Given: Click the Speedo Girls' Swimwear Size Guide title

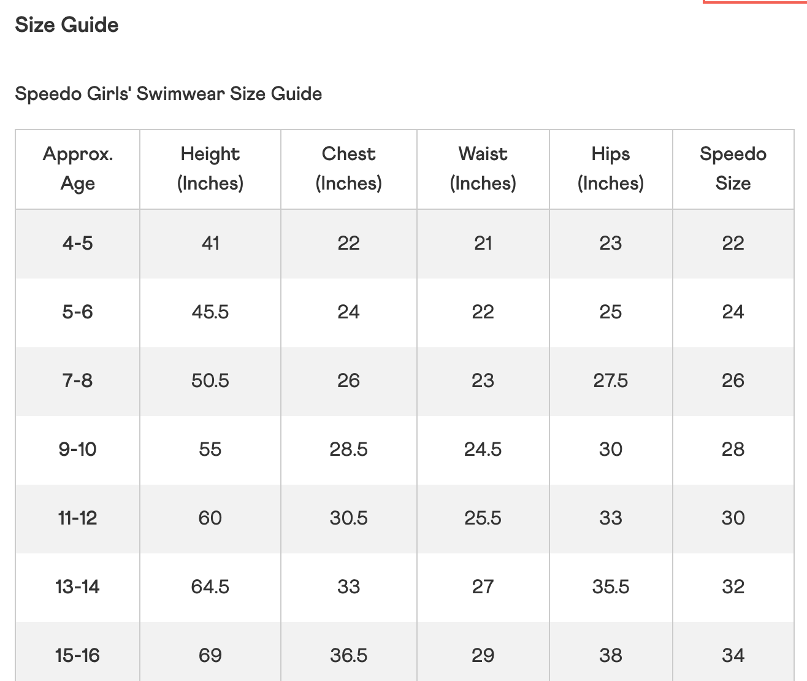Looking at the screenshot, I should pyautogui.click(x=169, y=94).
